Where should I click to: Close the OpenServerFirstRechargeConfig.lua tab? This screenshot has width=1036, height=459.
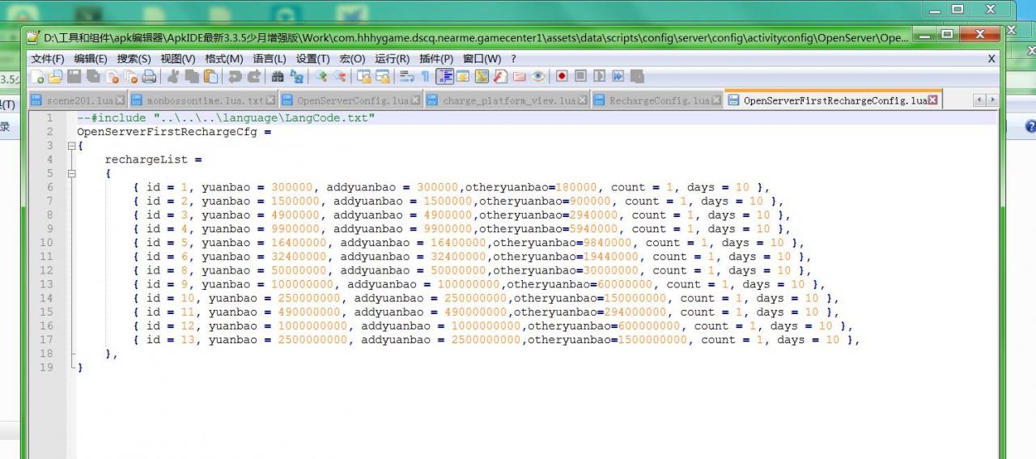(x=932, y=100)
